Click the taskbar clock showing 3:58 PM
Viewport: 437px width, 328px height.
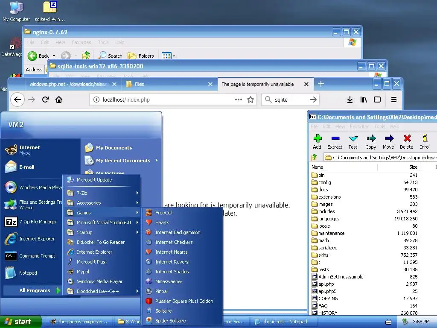tap(421, 322)
